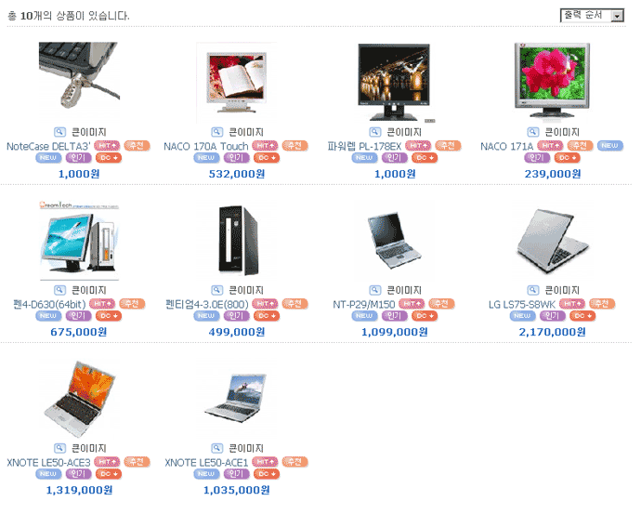Click the 추천 badge next to LG LS75-S8WK

point(602,304)
